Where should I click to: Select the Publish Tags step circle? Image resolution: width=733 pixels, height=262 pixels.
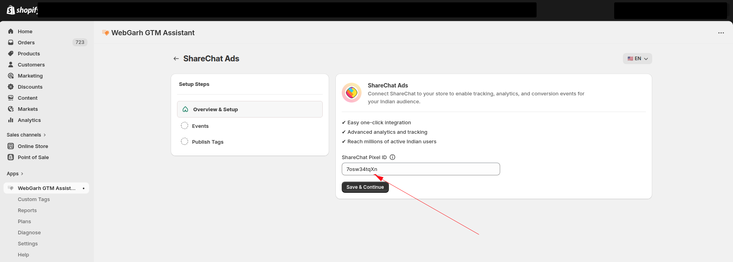pyautogui.click(x=185, y=142)
